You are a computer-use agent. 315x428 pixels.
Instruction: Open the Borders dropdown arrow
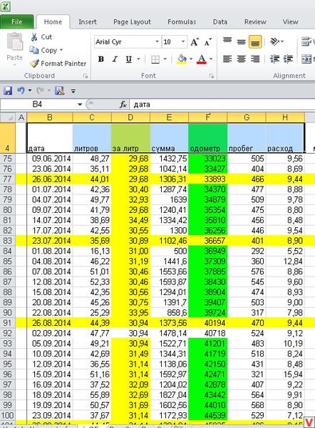click(x=165, y=59)
